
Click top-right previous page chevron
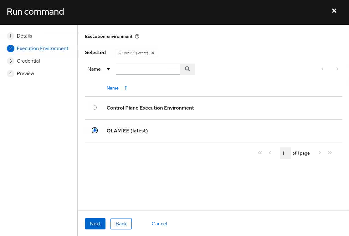click(x=322, y=69)
